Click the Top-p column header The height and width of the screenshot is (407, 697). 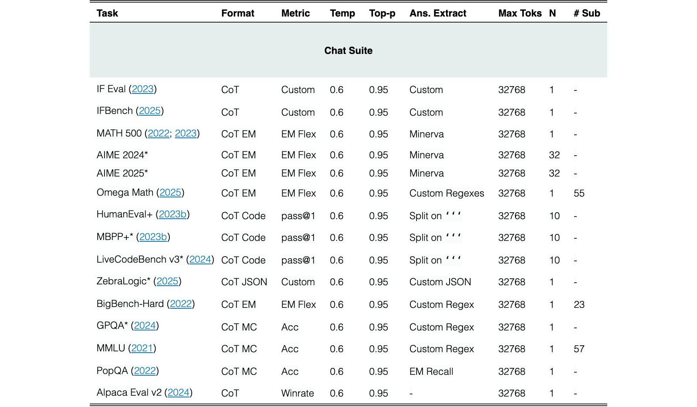pyautogui.click(x=382, y=13)
